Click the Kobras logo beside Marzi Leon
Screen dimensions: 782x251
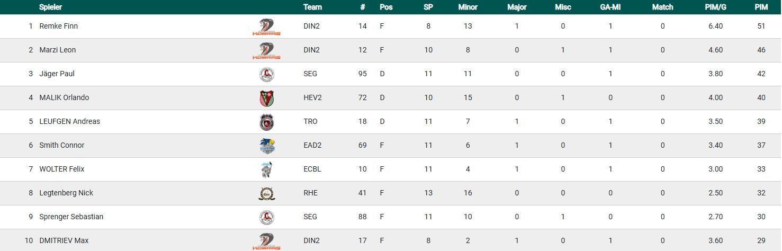(x=266, y=50)
